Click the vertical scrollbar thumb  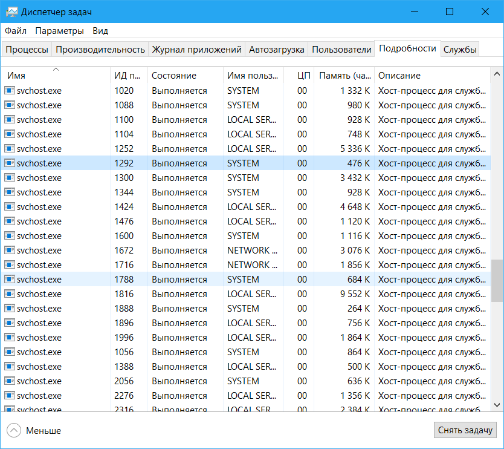(x=497, y=281)
